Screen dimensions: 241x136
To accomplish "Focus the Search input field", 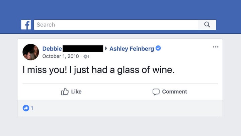I will [116, 25].
